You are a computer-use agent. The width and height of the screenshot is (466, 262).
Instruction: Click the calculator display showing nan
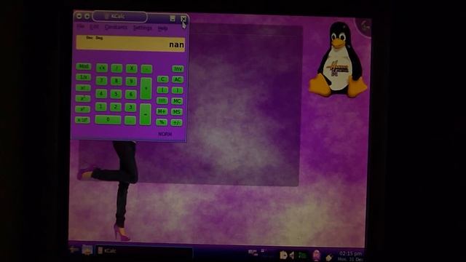[x=130, y=44]
